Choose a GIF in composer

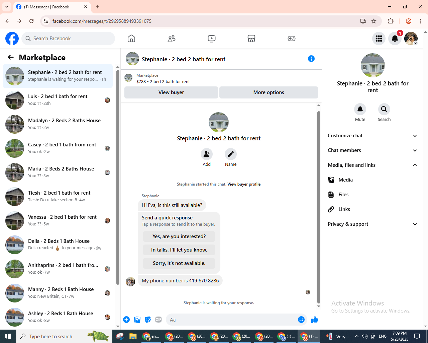(158, 320)
